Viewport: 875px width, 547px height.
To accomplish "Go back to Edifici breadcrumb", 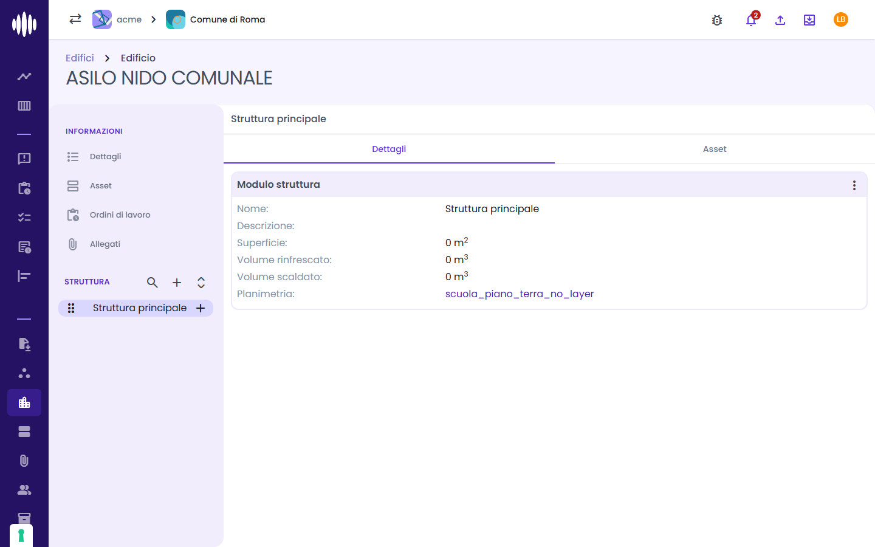I will tap(80, 58).
